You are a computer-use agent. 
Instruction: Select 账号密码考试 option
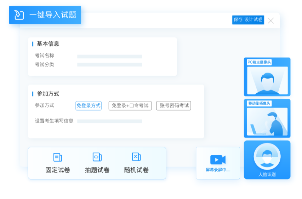[173, 106]
